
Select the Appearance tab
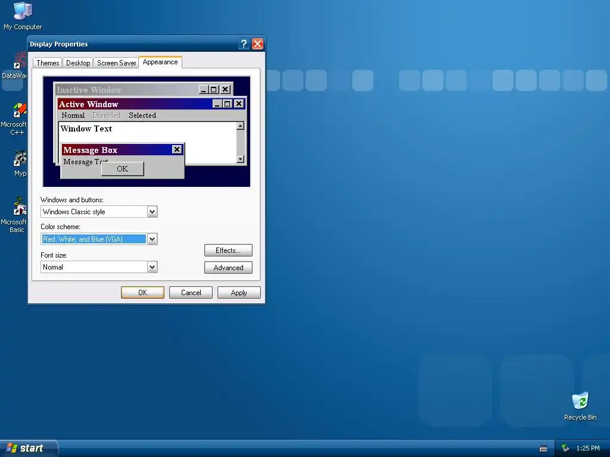click(160, 62)
